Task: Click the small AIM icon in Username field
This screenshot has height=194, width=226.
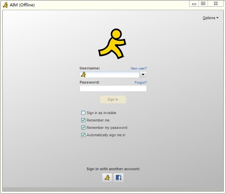Action: coord(83,75)
